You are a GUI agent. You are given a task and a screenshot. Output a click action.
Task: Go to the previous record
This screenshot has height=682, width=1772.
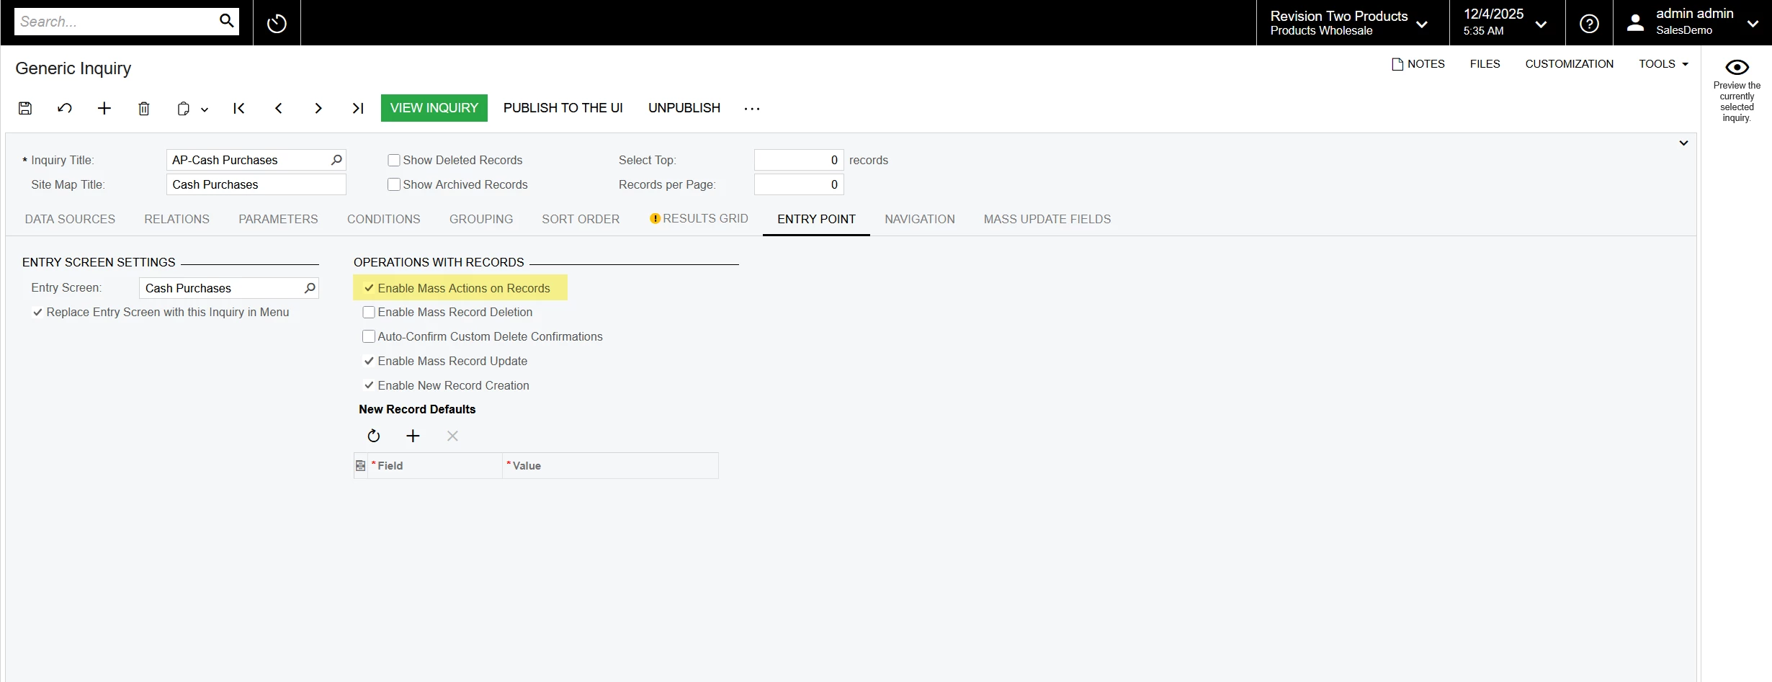[279, 108]
